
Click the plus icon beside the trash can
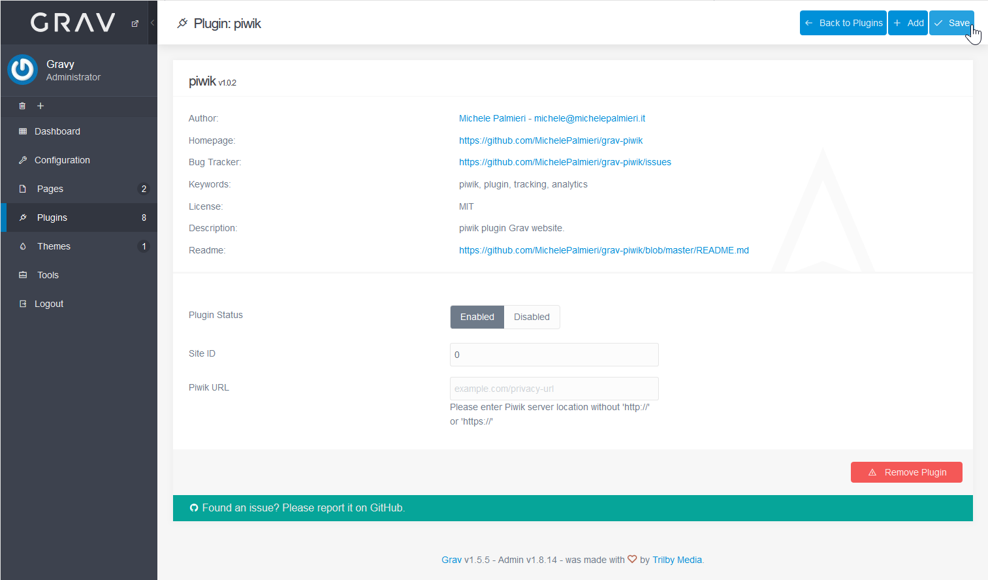pyautogui.click(x=40, y=106)
